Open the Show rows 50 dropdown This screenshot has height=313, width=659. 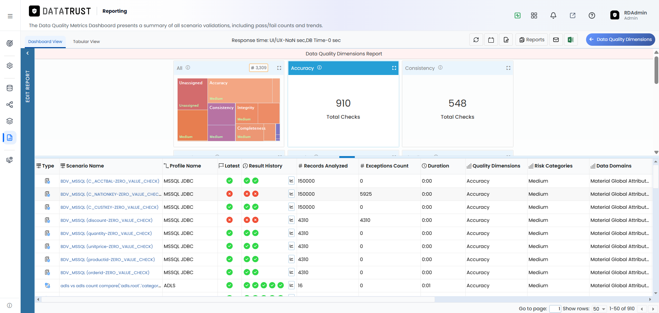[599, 309]
